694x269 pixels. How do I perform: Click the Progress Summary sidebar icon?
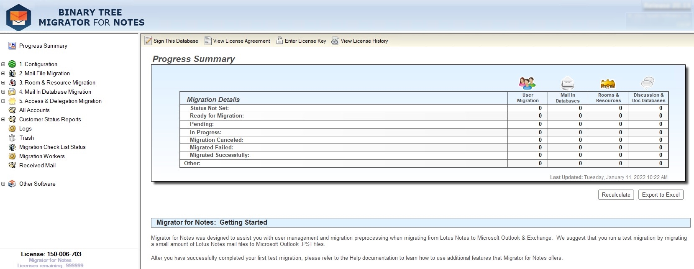click(x=12, y=46)
